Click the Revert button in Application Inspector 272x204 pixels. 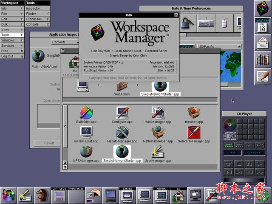47,143
